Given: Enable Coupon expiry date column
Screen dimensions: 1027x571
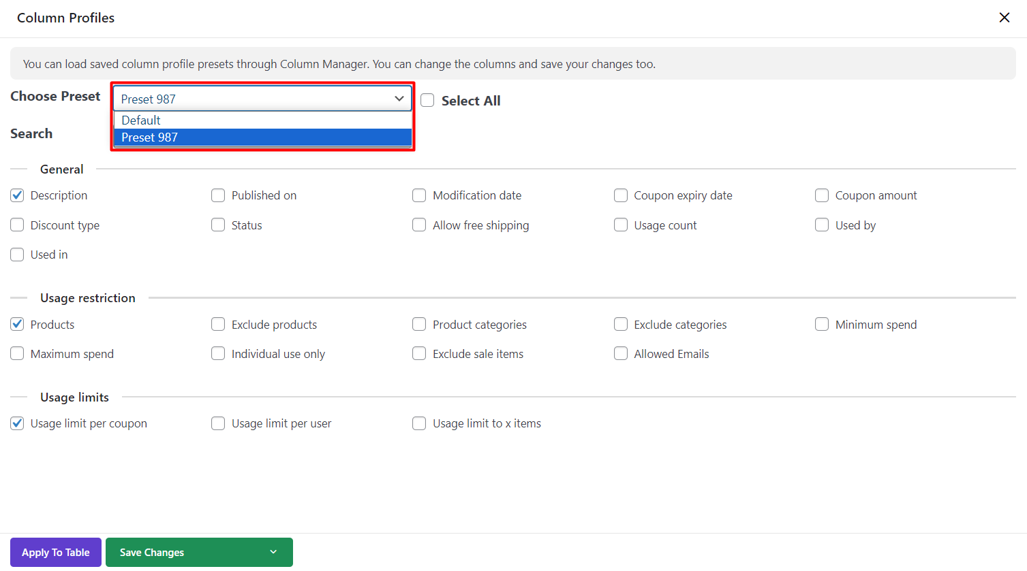Looking at the screenshot, I should pos(621,195).
